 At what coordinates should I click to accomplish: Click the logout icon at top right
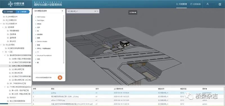tap(220, 4)
